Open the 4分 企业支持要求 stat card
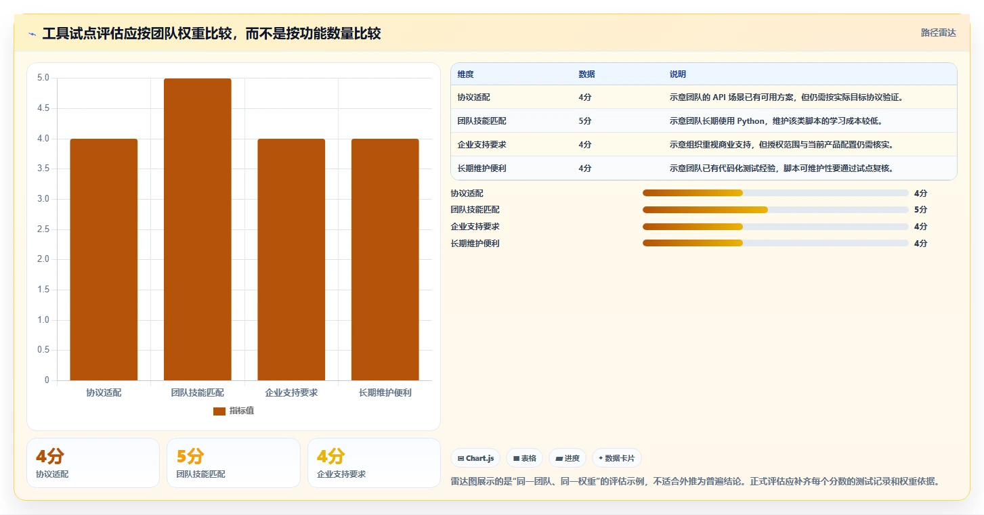Image resolution: width=984 pixels, height=515 pixels. tap(374, 463)
